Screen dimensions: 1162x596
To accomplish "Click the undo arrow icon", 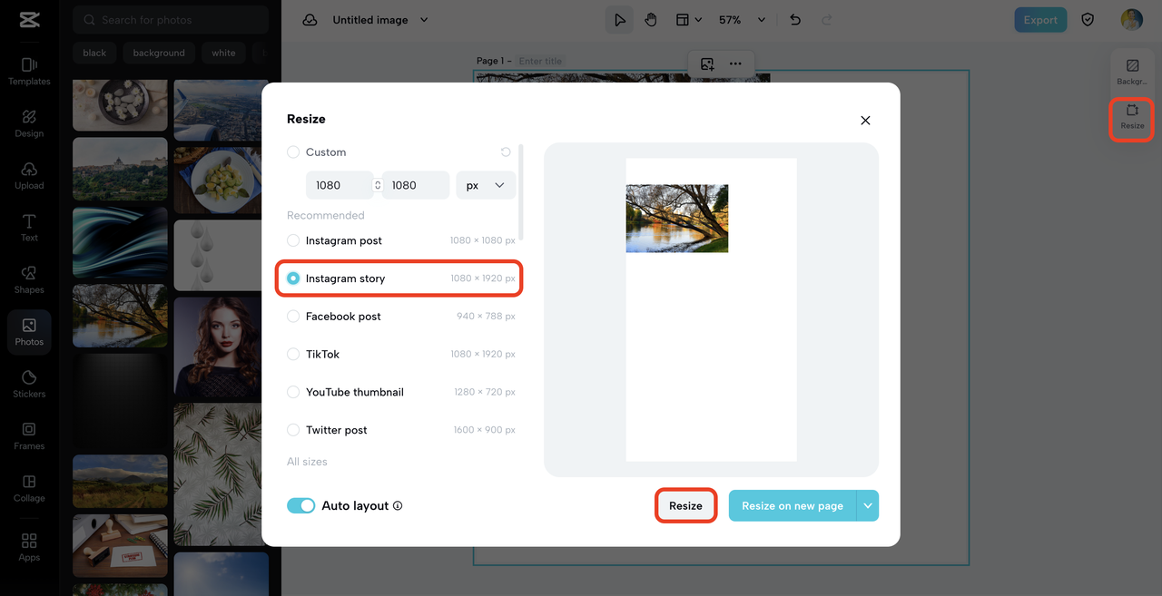I will point(795,20).
